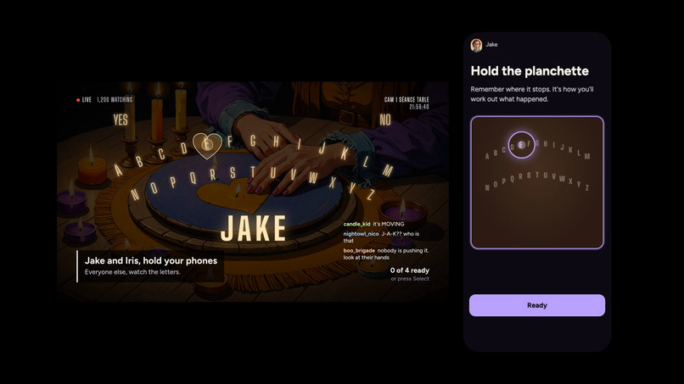Click candle_kid's chat message
Screen dimensions: 684x384
373,224
